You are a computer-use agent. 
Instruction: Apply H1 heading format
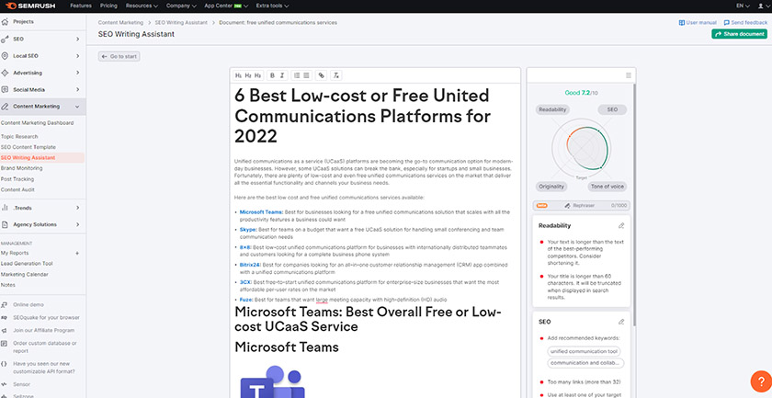click(x=238, y=75)
